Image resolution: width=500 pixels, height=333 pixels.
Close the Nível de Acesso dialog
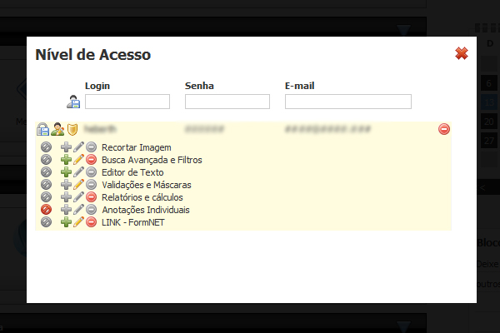[x=462, y=53]
